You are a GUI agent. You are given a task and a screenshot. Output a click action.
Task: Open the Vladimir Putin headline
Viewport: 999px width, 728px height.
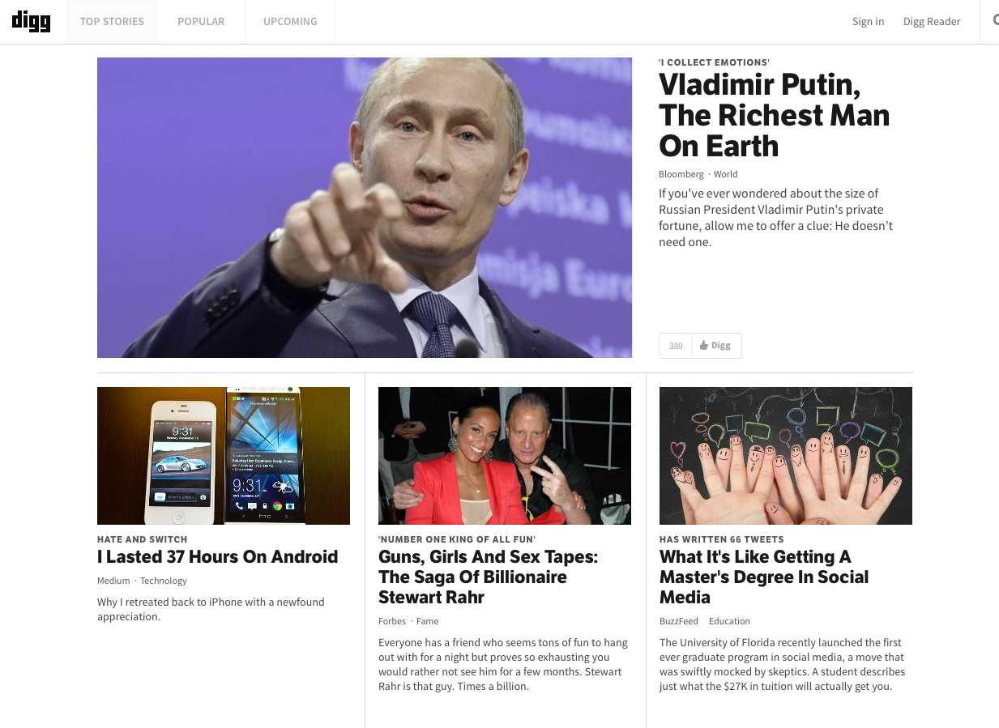774,115
